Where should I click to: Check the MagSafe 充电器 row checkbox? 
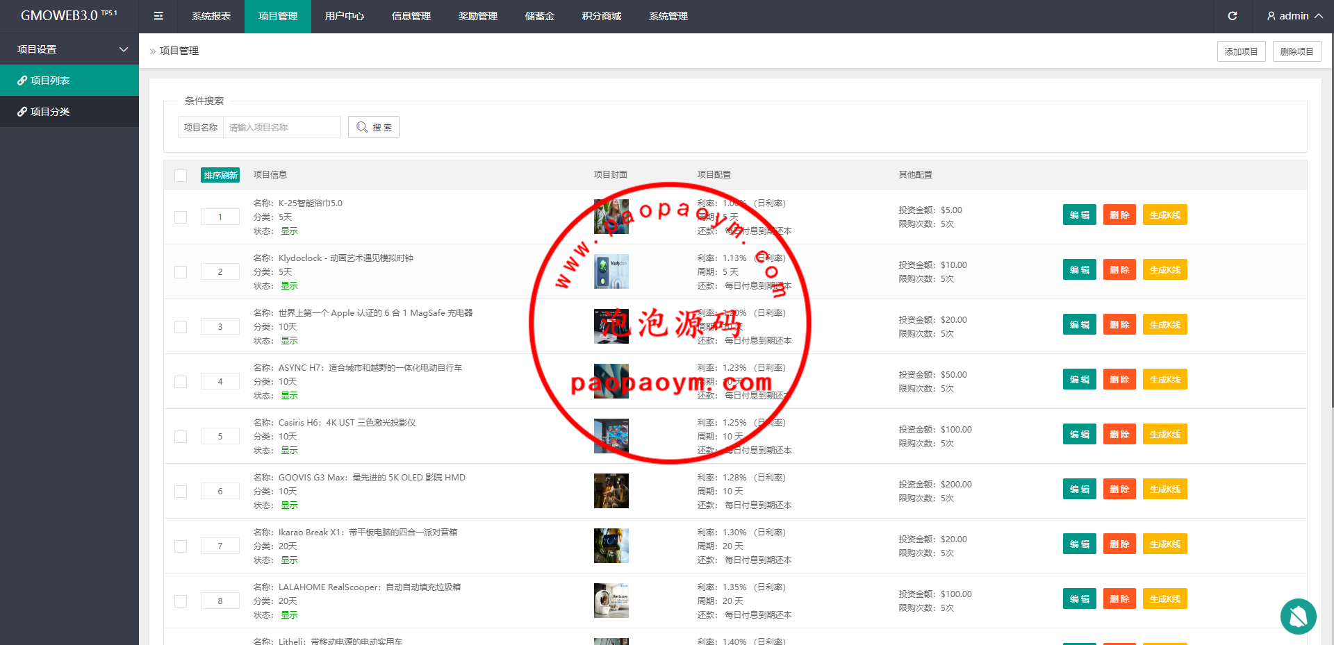click(x=181, y=326)
